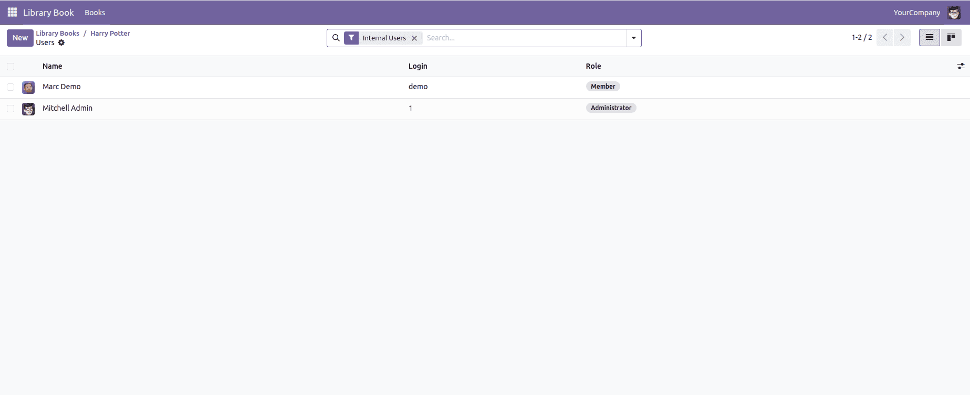
Task: Sort by Role column header
Action: [x=593, y=66]
